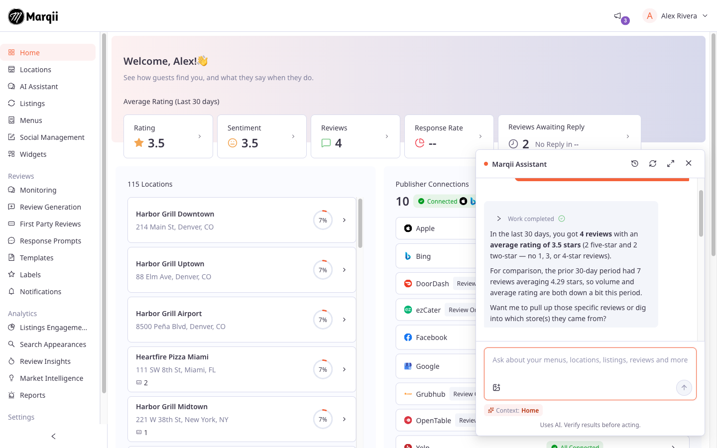Image resolution: width=717 pixels, height=448 pixels.
Task: Open chat history in Marqii Assistant
Action: 635,163
